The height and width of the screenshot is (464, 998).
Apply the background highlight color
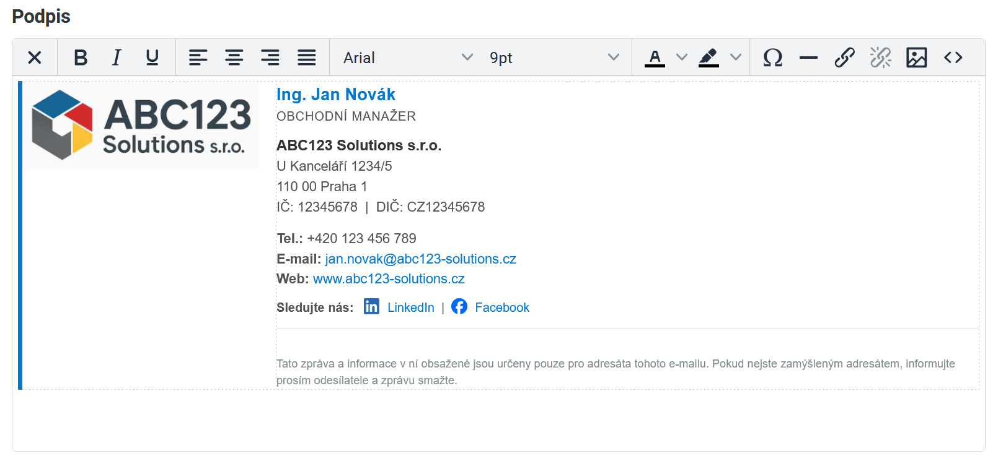(x=709, y=58)
